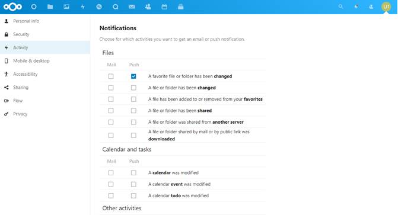Open Mobile & desktop settings
Screen dimensions: 398x215
point(31,61)
